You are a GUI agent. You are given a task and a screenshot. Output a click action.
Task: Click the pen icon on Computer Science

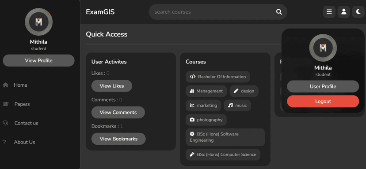coord(192,154)
